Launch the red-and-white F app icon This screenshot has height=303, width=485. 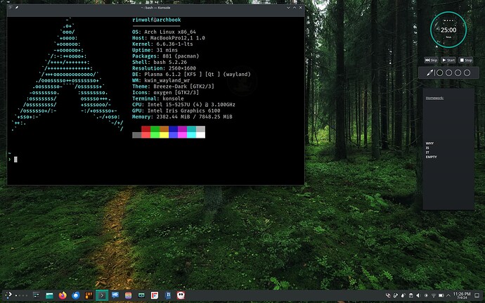pyautogui.click(x=155, y=295)
